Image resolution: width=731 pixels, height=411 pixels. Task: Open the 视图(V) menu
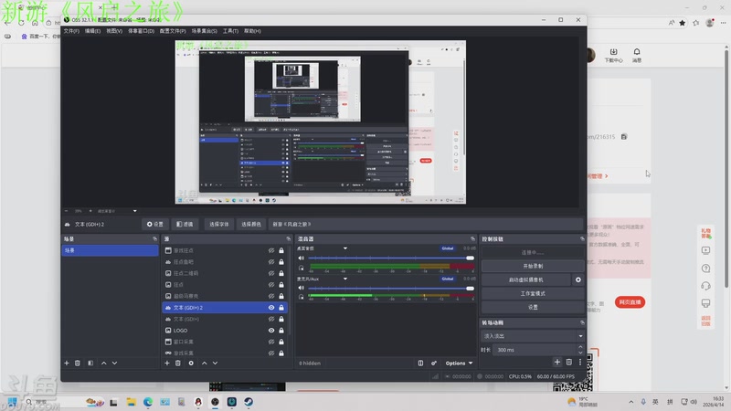click(114, 31)
